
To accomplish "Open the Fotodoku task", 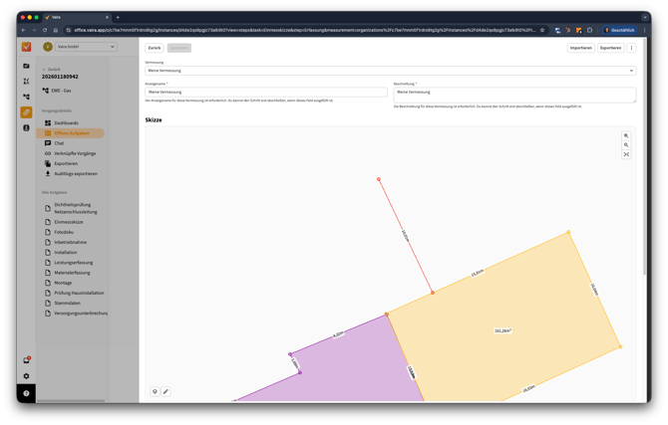I will (x=64, y=232).
